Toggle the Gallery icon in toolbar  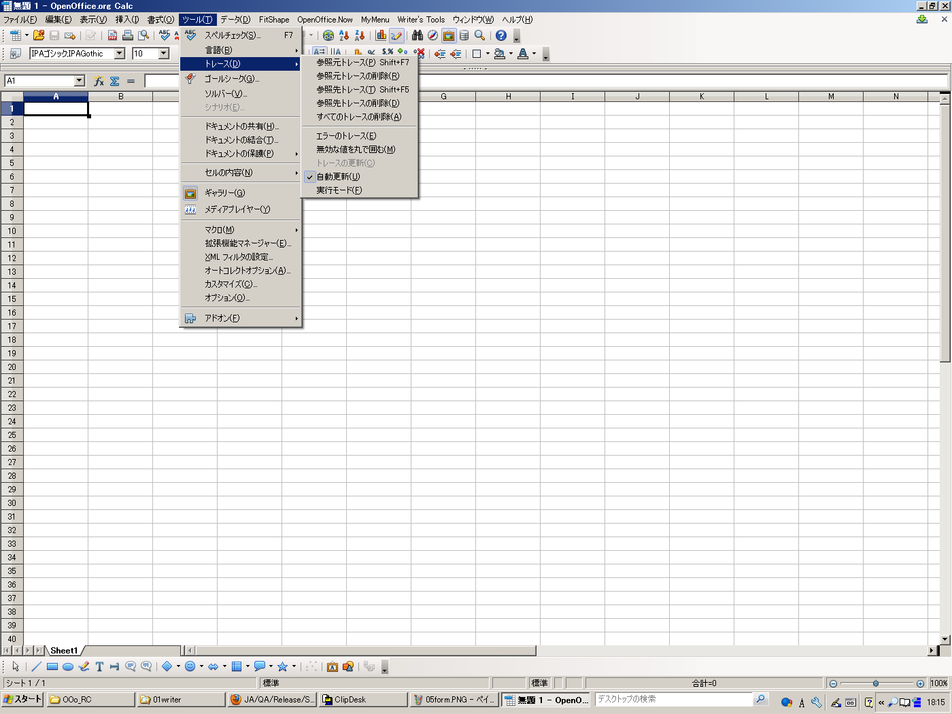449,35
